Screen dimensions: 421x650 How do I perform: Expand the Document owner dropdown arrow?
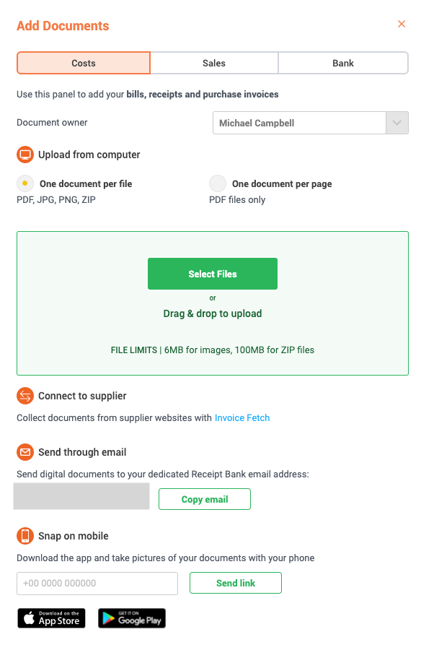point(397,123)
